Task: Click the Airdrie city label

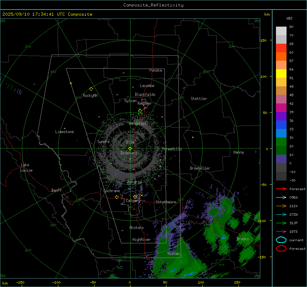Action: pyautogui.click(x=134, y=182)
